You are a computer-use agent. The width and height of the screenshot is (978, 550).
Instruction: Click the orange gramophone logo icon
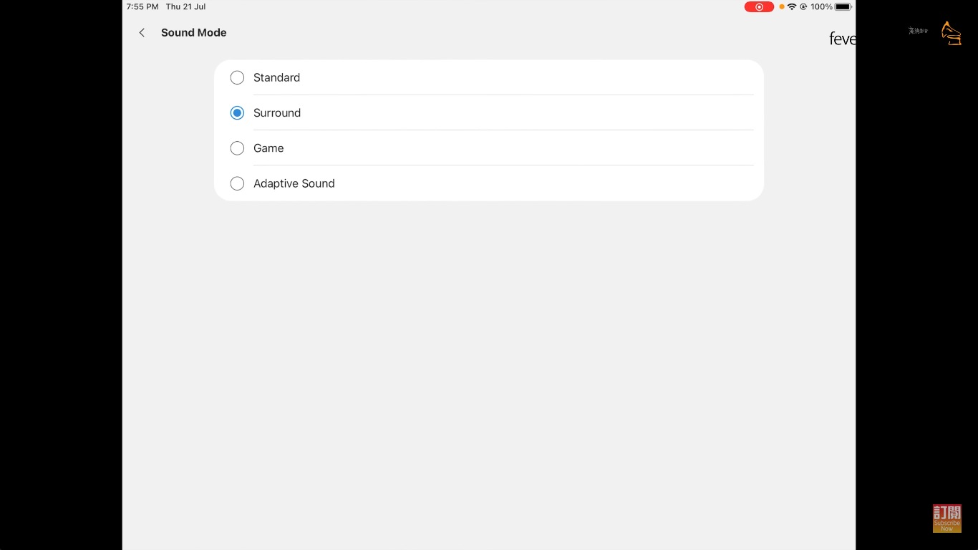pyautogui.click(x=951, y=33)
